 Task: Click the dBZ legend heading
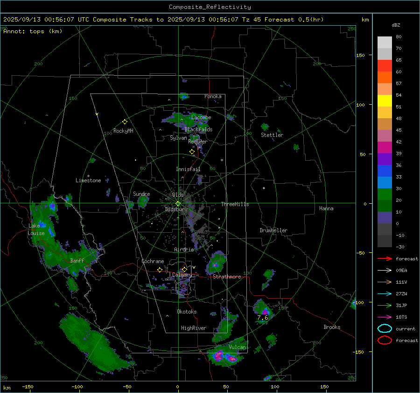396,25
